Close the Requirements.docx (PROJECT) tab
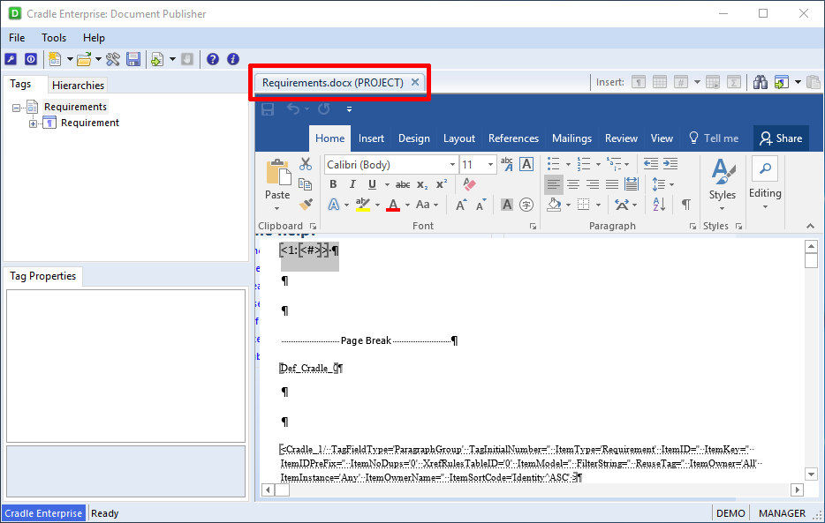 click(x=415, y=82)
